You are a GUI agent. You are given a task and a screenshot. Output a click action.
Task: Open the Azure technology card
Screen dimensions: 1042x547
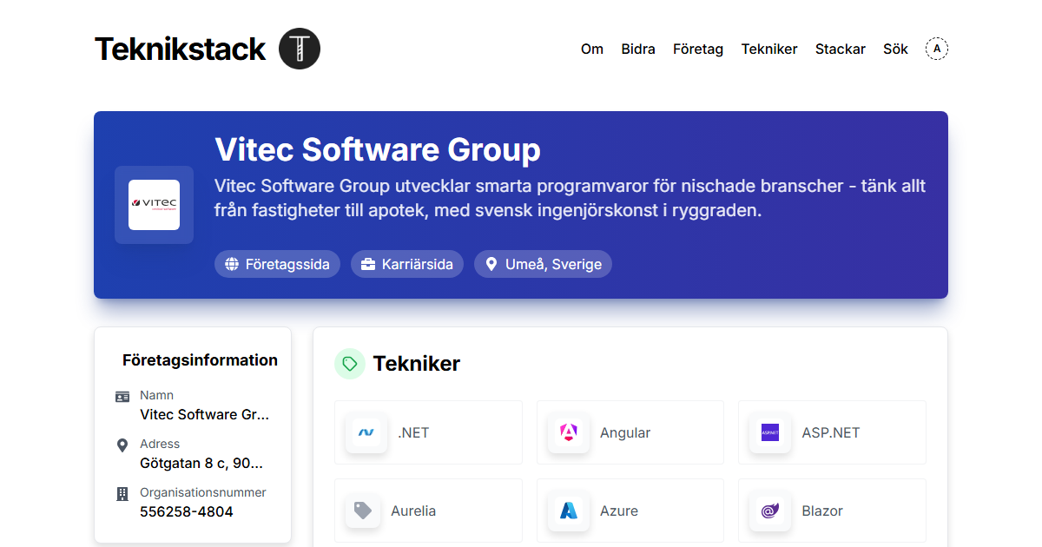pos(630,511)
